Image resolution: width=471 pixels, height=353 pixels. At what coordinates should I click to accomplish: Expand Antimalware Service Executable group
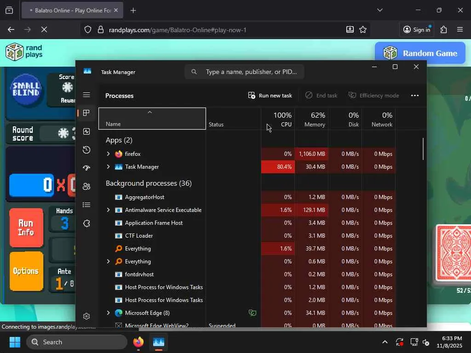point(108,210)
